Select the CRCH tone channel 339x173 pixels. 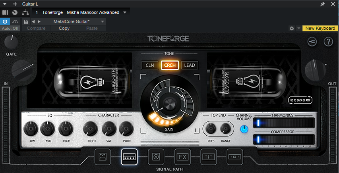(170, 65)
